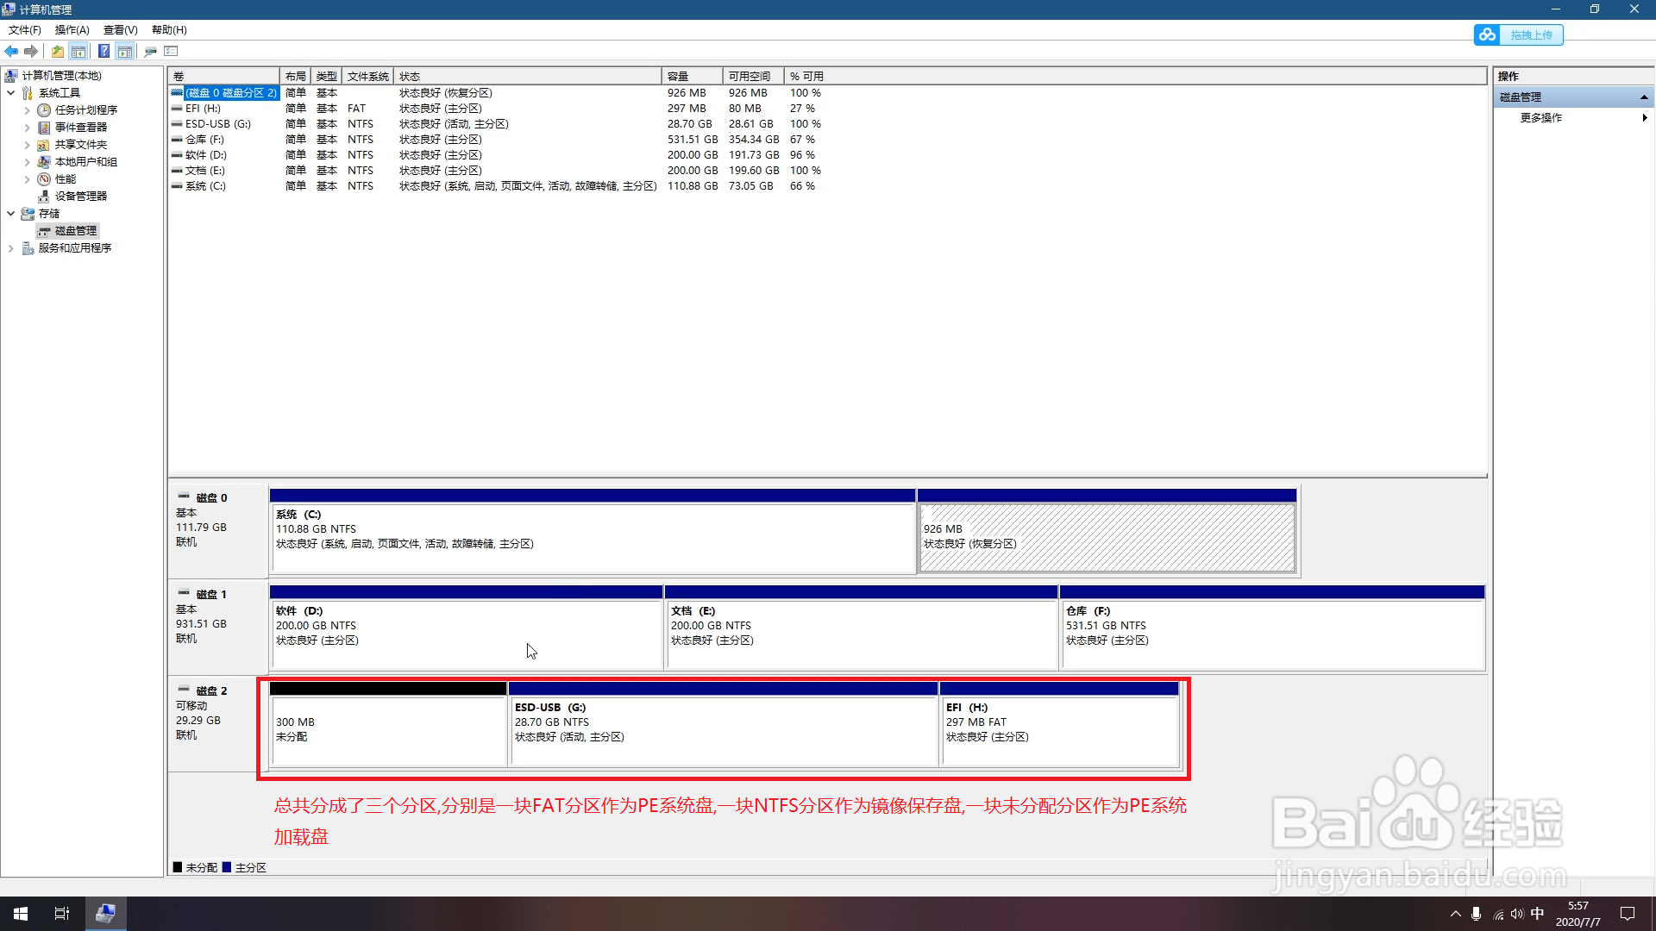Image resolution: width=1656 pixels, height=931 pixels.
Task: Collapse the 系统工具 tree node
Action: 10,93
